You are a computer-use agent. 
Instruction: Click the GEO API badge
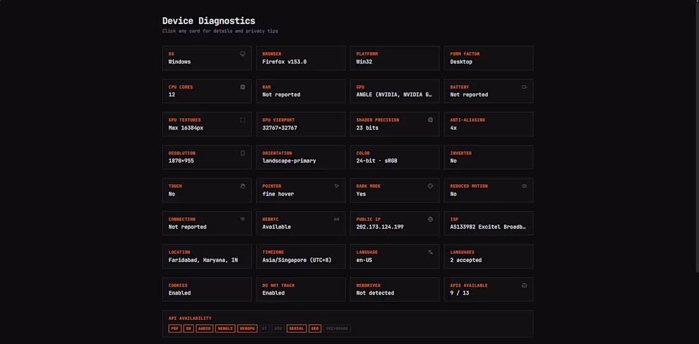point(315,328)
